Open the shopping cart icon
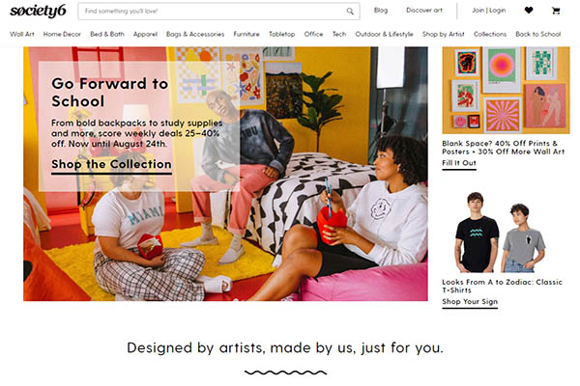Viewport: 580px width, 386px height. pyautogui.click(x=556, y=11)
